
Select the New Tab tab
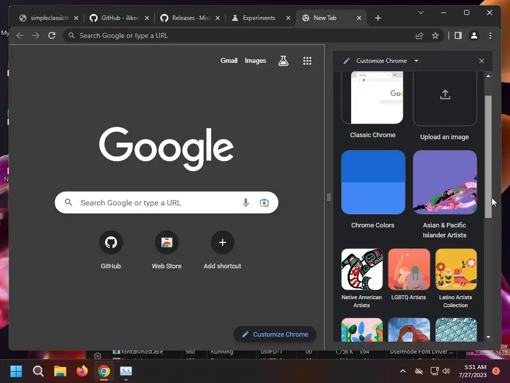[331, 18]
